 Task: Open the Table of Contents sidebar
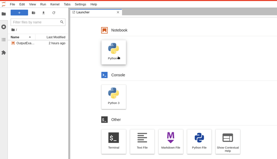pyautogui.click(x=3, y=40)
